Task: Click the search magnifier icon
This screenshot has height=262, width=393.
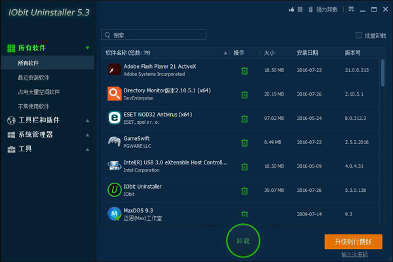Action: [107, 35]
